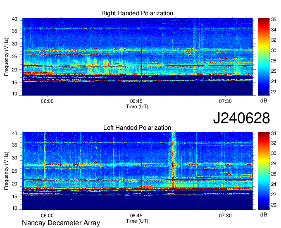The image size is (281, 228).
Task: Click the bright vertical burst in left-handed spectrogram
Action: tap(173, 161)
